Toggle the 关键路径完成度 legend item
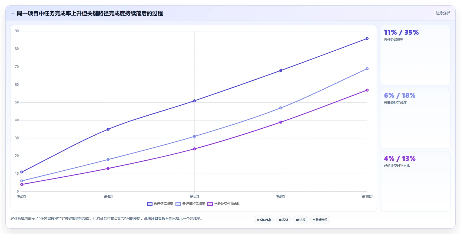The width and height of the screenshot is (461, 234). pyautogui.click(x=190, y=204)
